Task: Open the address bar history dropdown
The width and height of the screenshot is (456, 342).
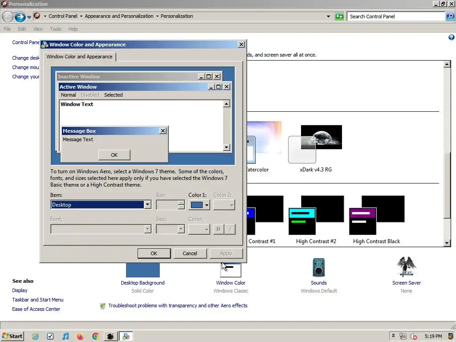Action: coord(328,16)
